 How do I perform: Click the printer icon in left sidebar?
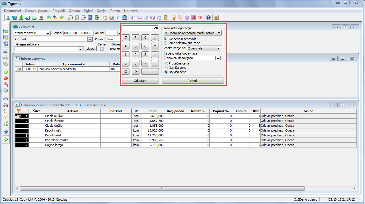pos(5,52)
